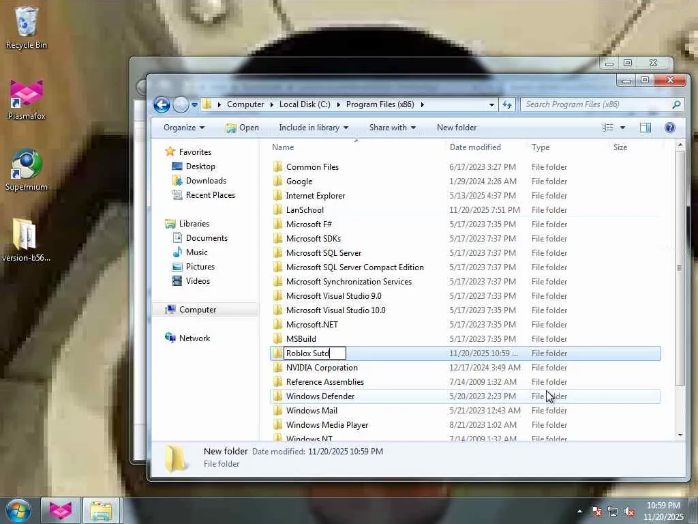Select the Reference Assemblies folder

tap(324, 382)
